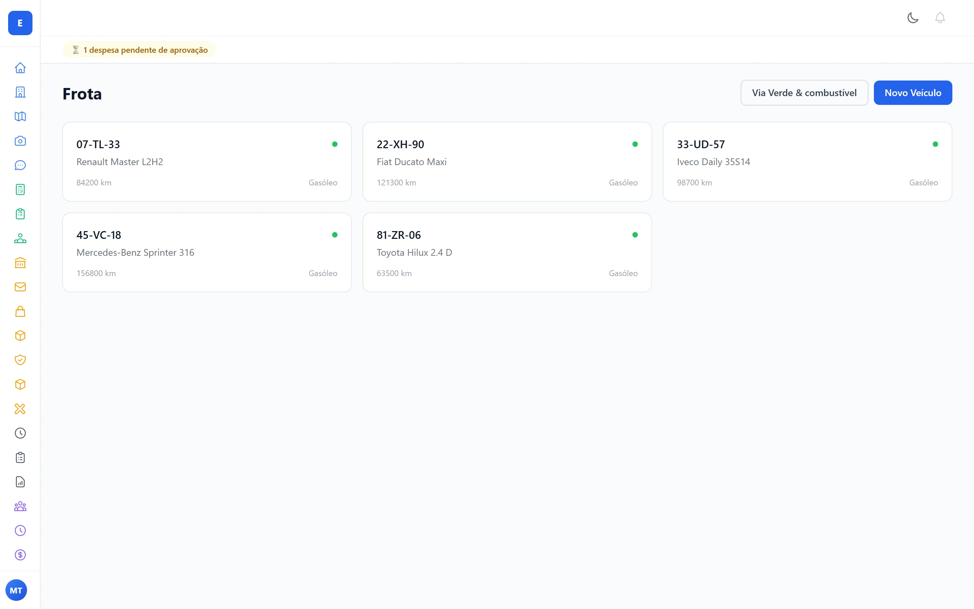Open the camera icon in the sidebar
Viewport: 974px width, 609px height.
[x=20, y=141]
